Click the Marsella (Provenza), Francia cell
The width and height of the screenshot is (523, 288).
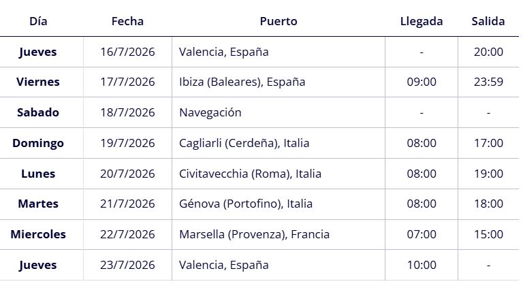254,234
